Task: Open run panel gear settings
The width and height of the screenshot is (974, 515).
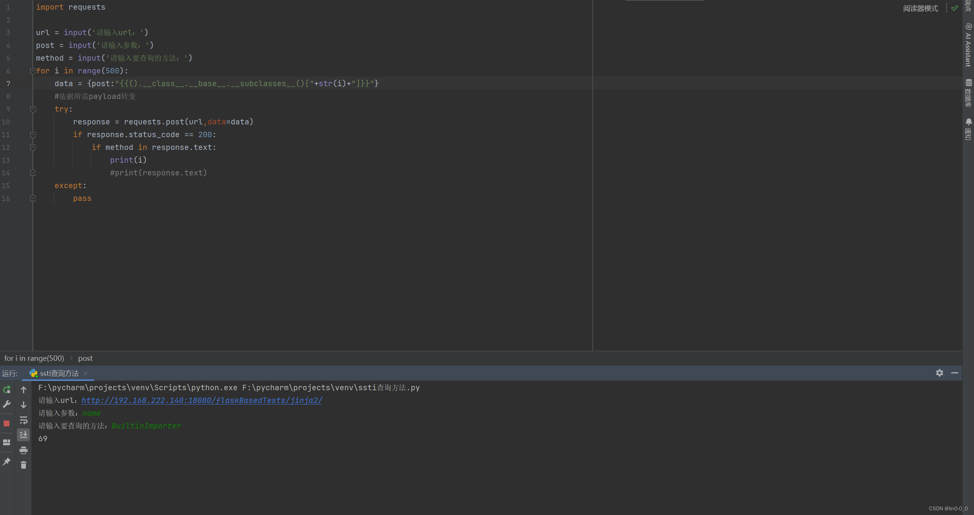Action: coord(940,373)
